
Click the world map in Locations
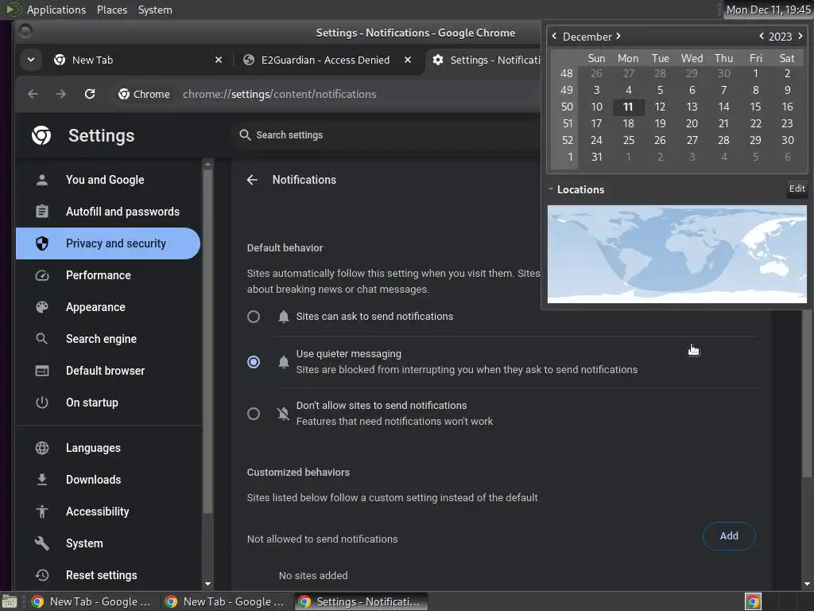click(677, 254)
